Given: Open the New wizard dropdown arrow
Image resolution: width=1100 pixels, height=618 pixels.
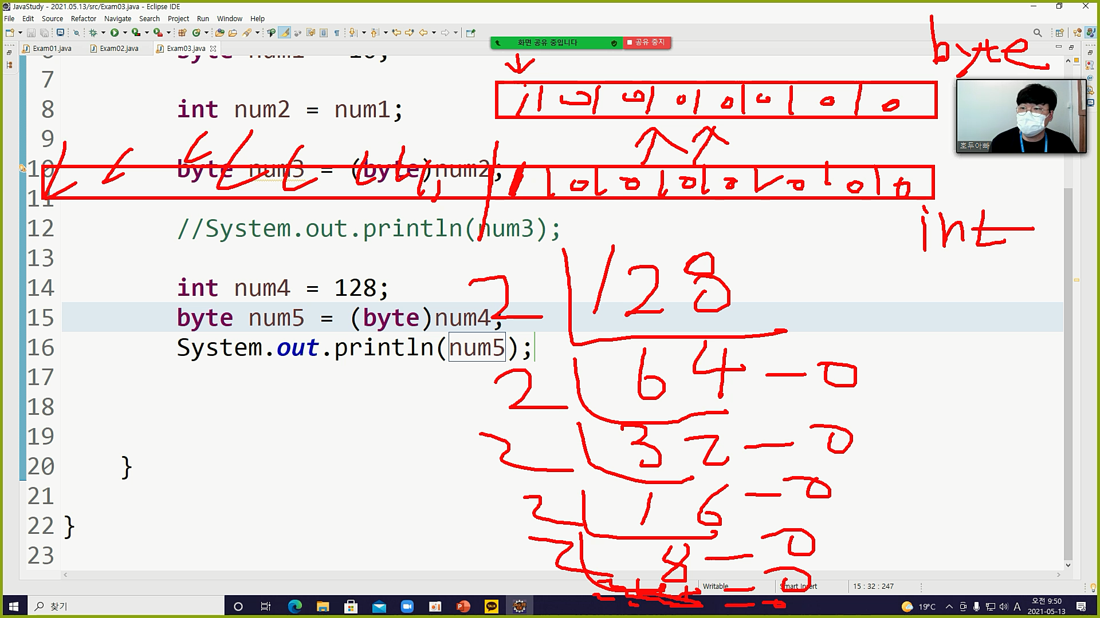Looking at the screenshot, I should point(20,33).
